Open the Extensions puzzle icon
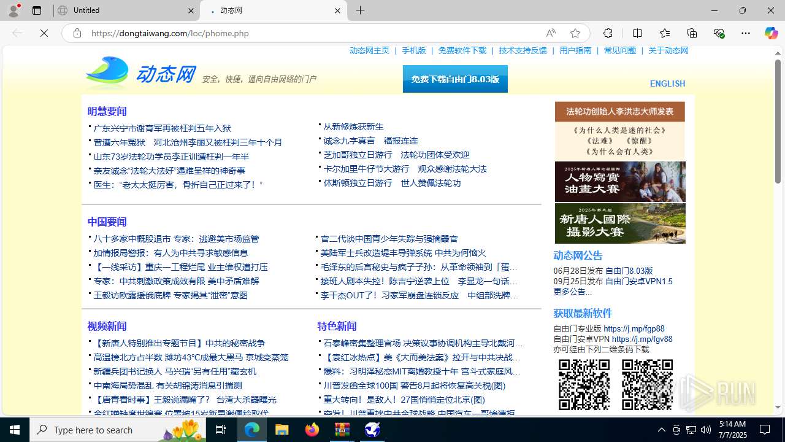Viewport: 785px width, 442px height. tap(608, 33)
